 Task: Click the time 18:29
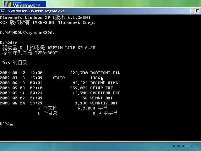click(36, 103)
